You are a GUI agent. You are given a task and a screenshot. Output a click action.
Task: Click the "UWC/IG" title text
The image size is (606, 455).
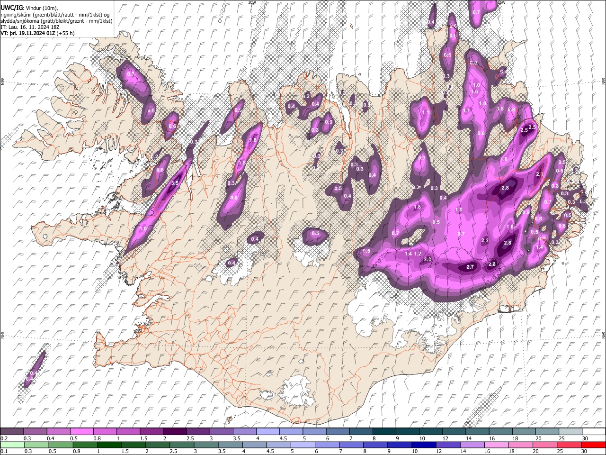click(11, 8)
